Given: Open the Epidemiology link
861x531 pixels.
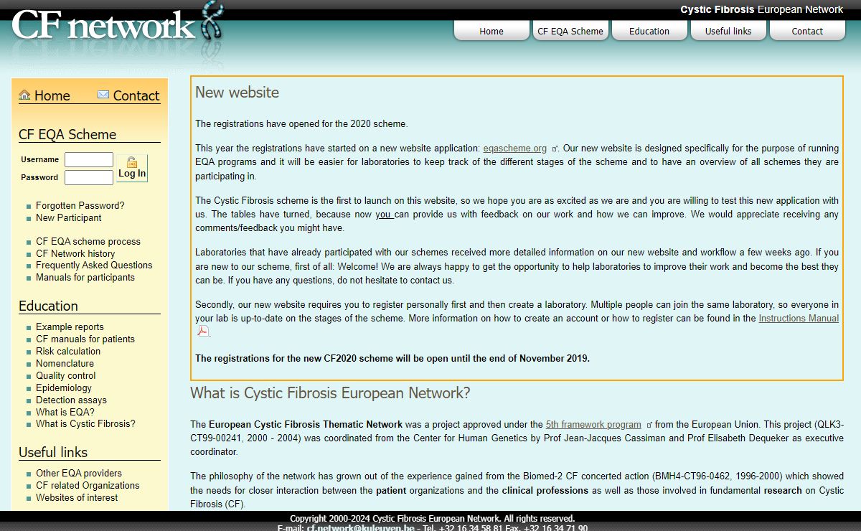Looking at the screenshot, I should [64, 387].
